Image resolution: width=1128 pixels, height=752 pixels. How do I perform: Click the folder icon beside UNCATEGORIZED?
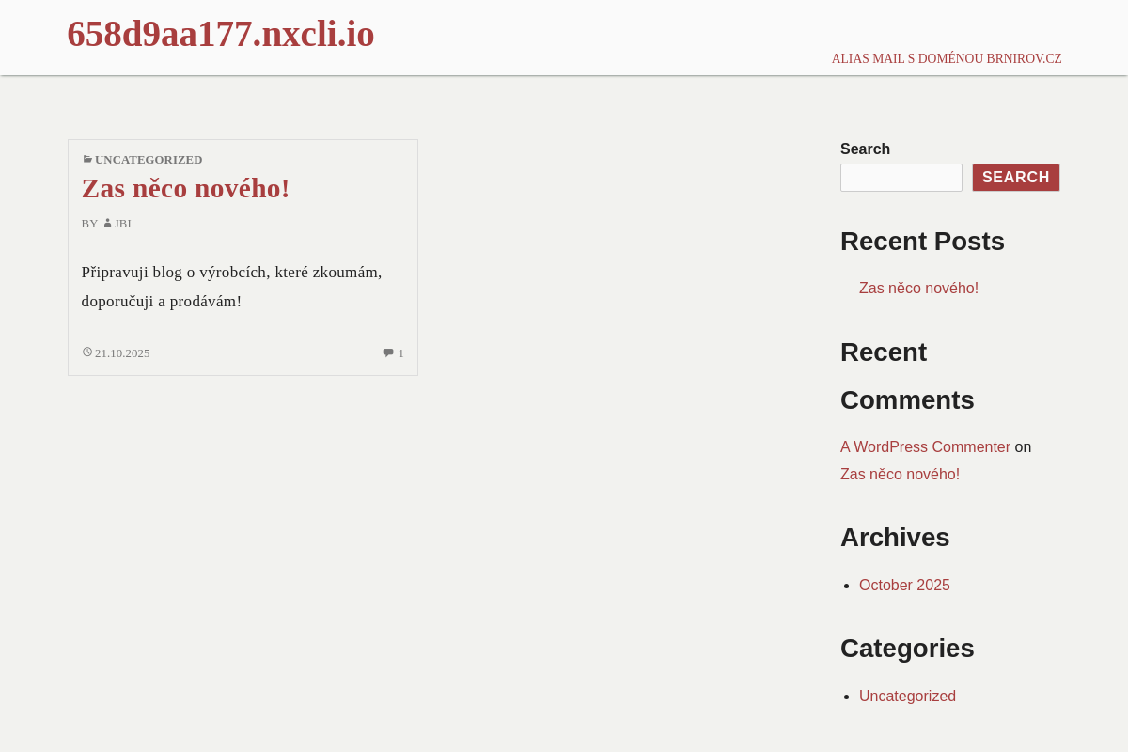click(87, 160)
